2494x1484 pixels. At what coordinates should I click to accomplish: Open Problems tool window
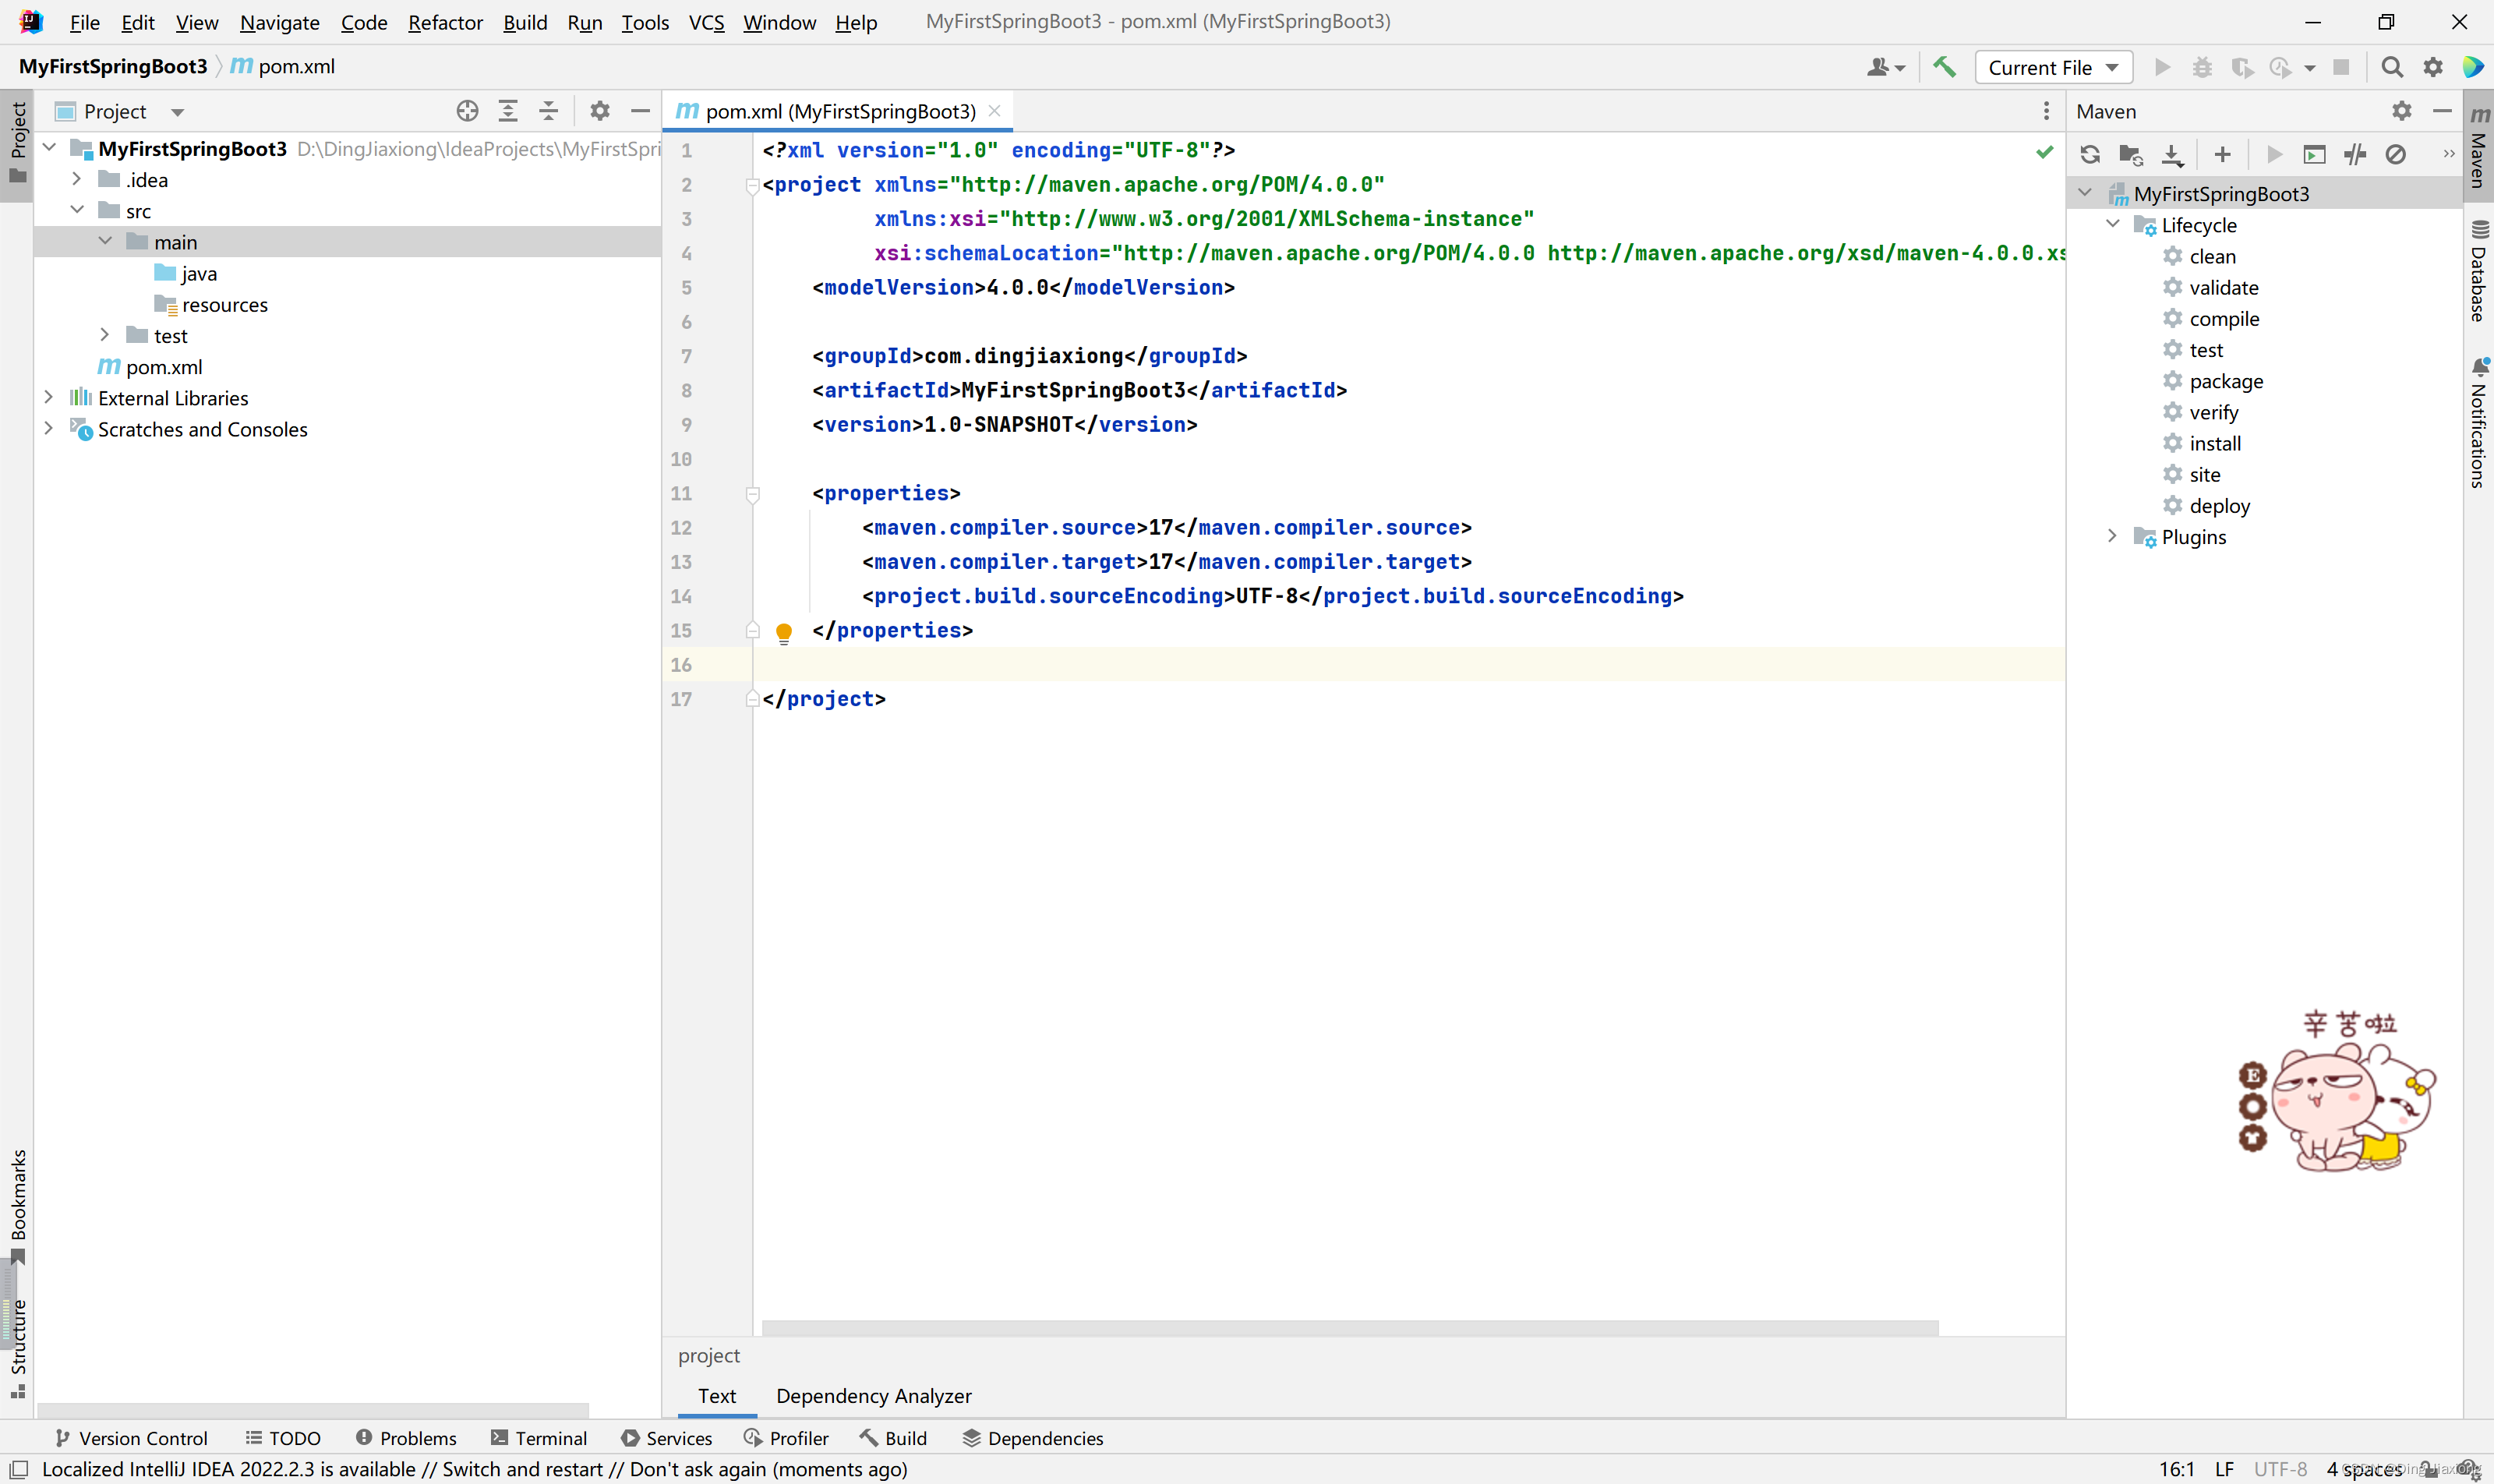pos(406,1437)
